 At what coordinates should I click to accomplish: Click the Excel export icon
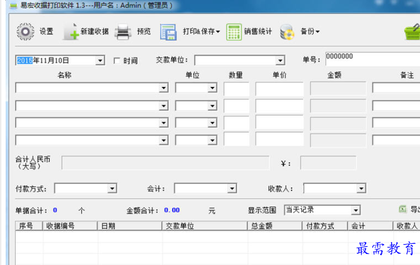pos(403,209)
